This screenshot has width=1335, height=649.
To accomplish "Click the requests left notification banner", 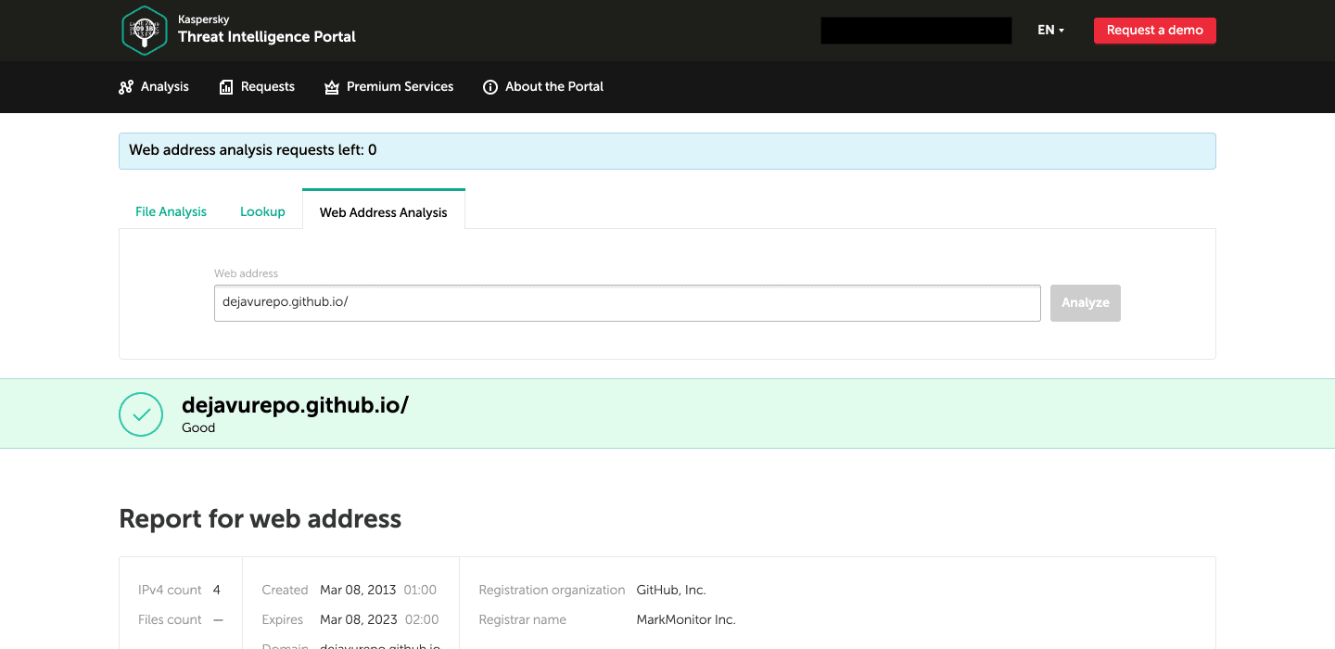I will (667, 150).
